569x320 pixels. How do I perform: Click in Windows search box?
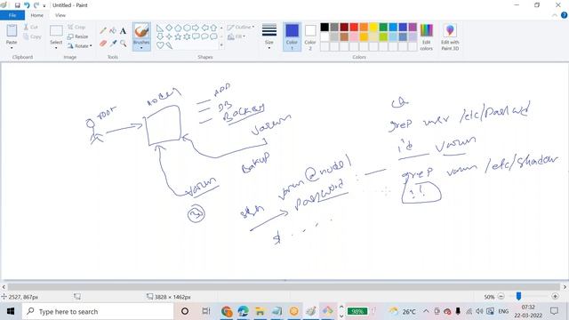pyautogui.click(x=98, y=311)
